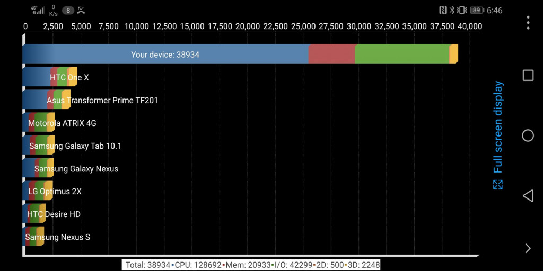Tap the 0 K/s network speed indicator
The image size is (543, 271).
click(x=54, y=11)
